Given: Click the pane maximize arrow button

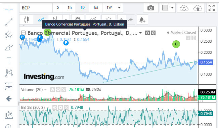Looking at the screenshot, I should tap(194, 38).
